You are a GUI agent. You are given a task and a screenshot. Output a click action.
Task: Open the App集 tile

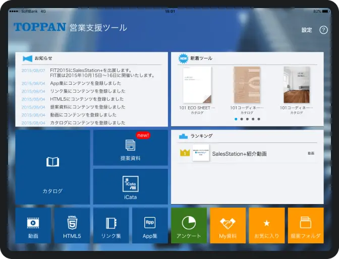pyautogui.click(x=150, y=226)
